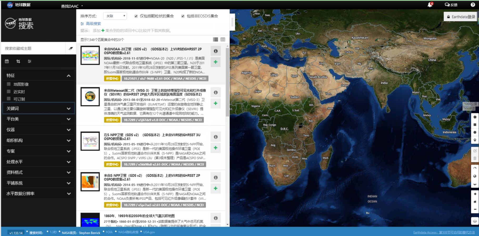Open the 查找DAAC menu

point(72,6)
